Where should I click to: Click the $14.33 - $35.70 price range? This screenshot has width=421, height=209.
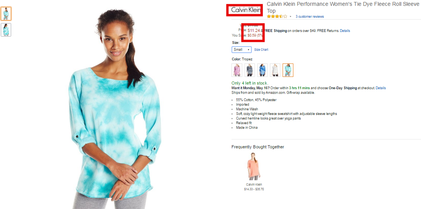pos(254,189)
